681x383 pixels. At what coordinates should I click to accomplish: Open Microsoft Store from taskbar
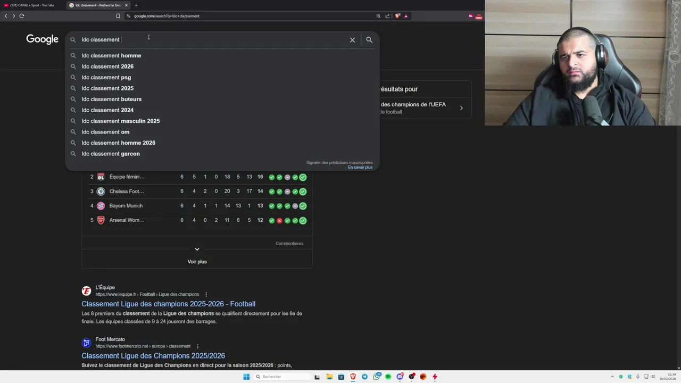pos(341,377)
